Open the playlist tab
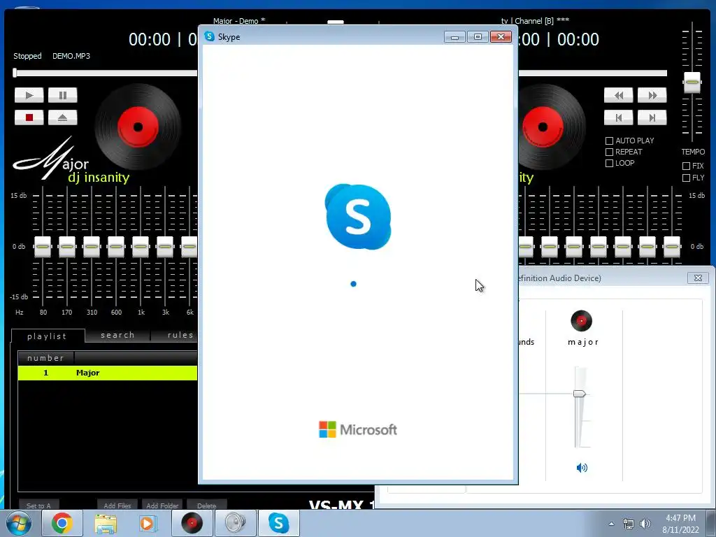 (x=48, y=336)
